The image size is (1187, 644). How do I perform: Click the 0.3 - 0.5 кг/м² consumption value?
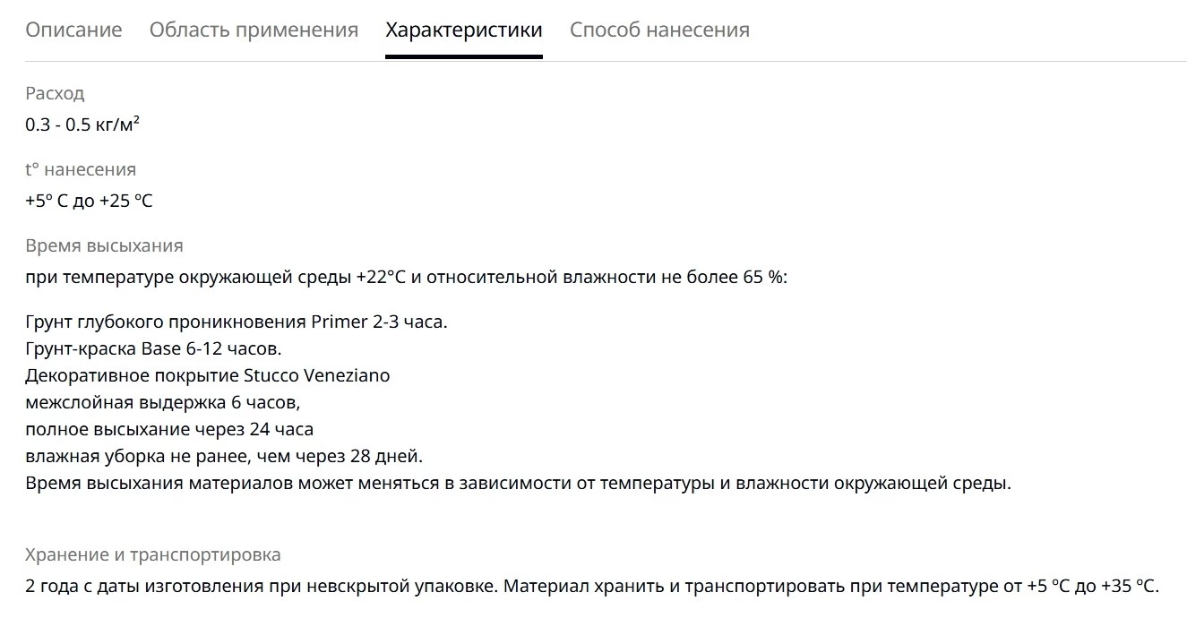click(82, 125)
